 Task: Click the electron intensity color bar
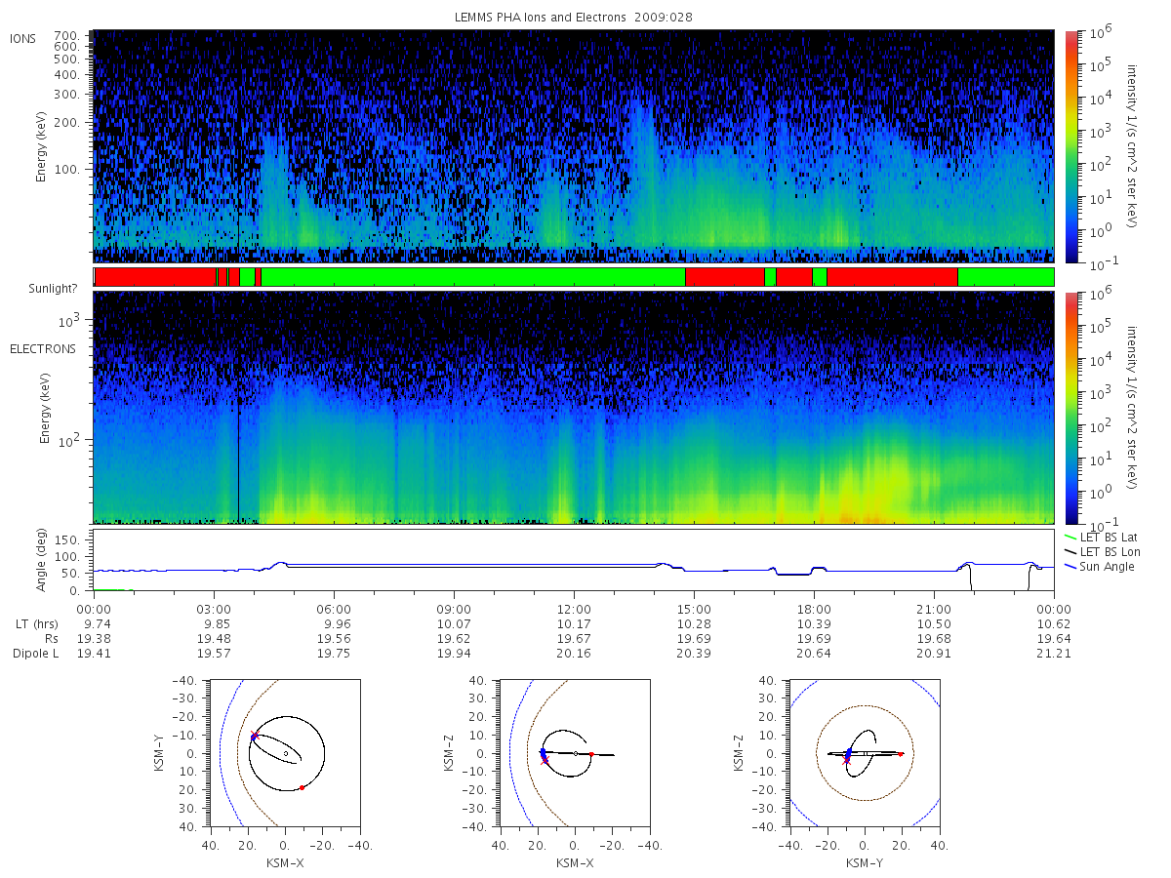(1070, 407)
